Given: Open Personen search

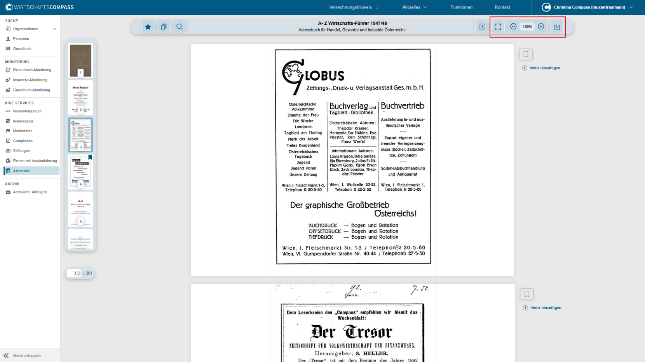Looking at the screenshot, I should click(21, 39).
